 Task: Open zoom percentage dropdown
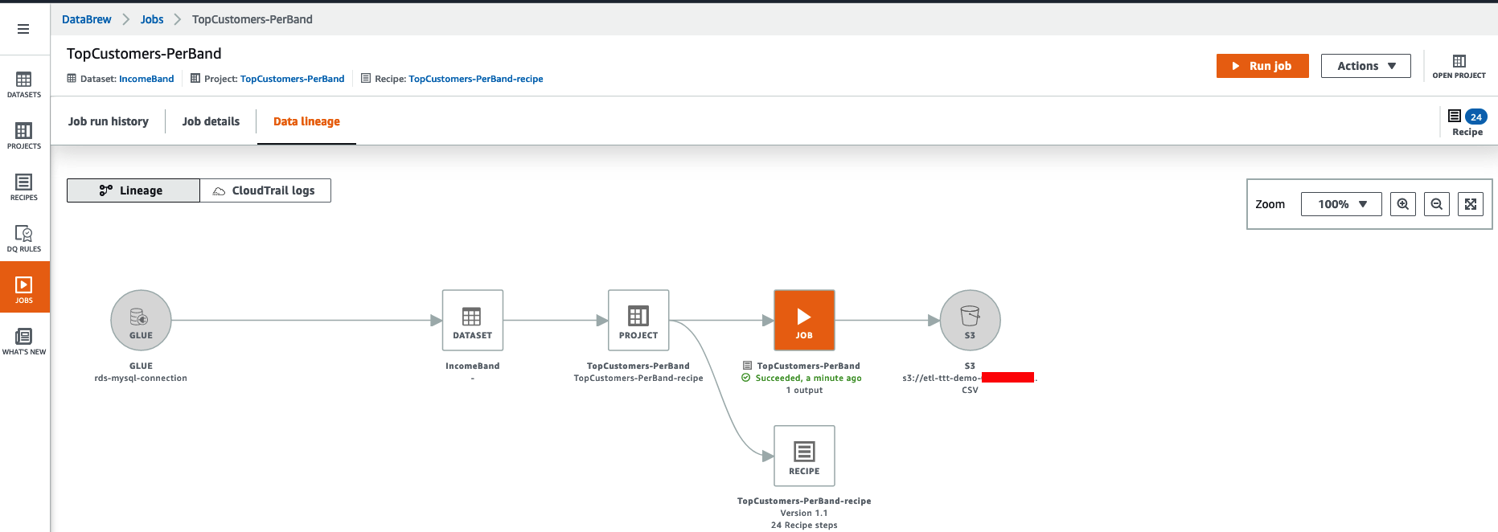[x=1341, y=204]
